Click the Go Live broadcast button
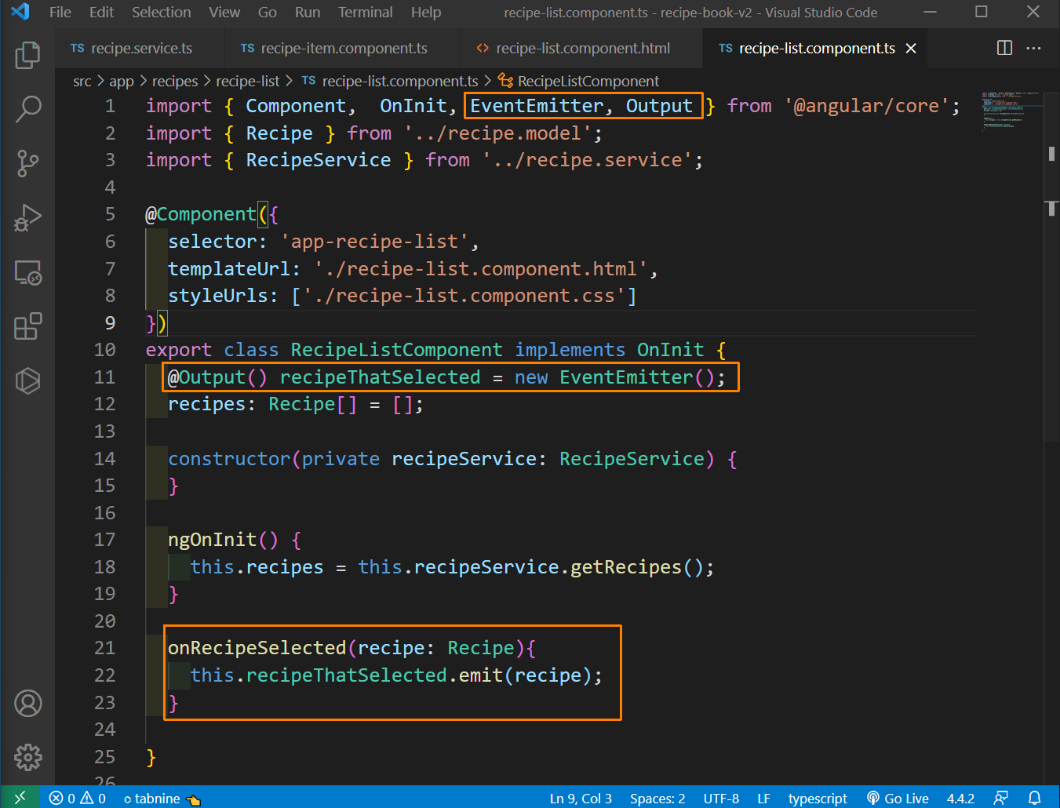 click(898, 798)
